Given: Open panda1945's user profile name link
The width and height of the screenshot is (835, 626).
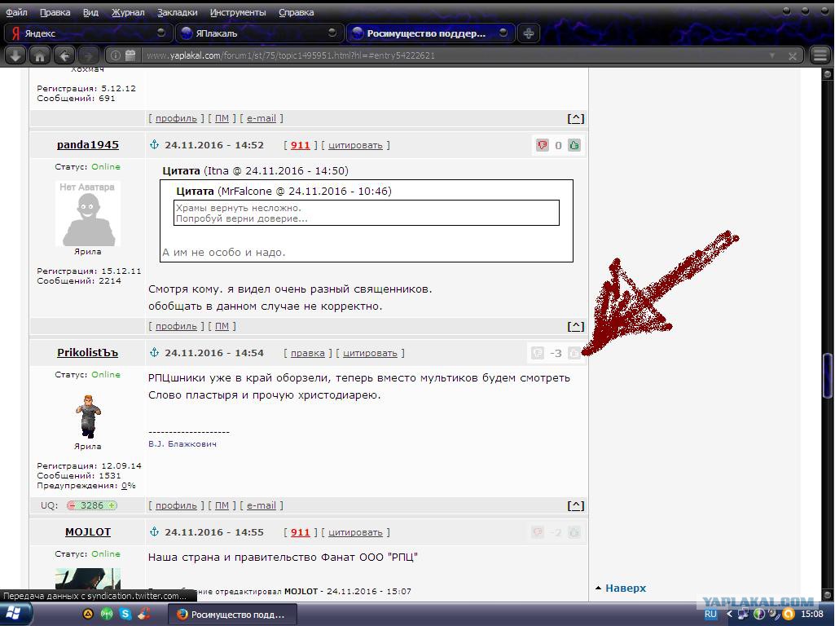Looking at the screenshot, I should click(88, 144).
